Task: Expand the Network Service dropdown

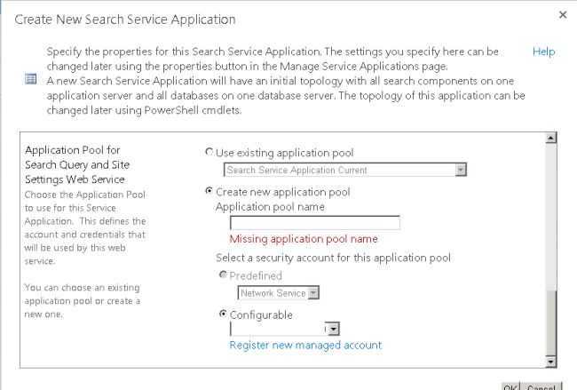Action: coord(313,293)
